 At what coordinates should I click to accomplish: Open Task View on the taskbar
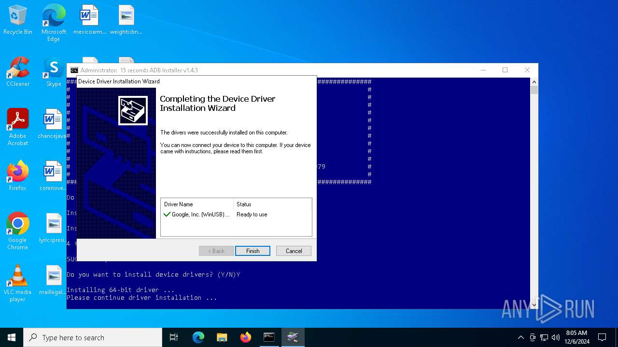(x=174, y=337)
